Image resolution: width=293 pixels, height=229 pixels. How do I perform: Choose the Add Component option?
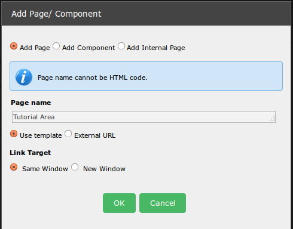click(56, 46)
